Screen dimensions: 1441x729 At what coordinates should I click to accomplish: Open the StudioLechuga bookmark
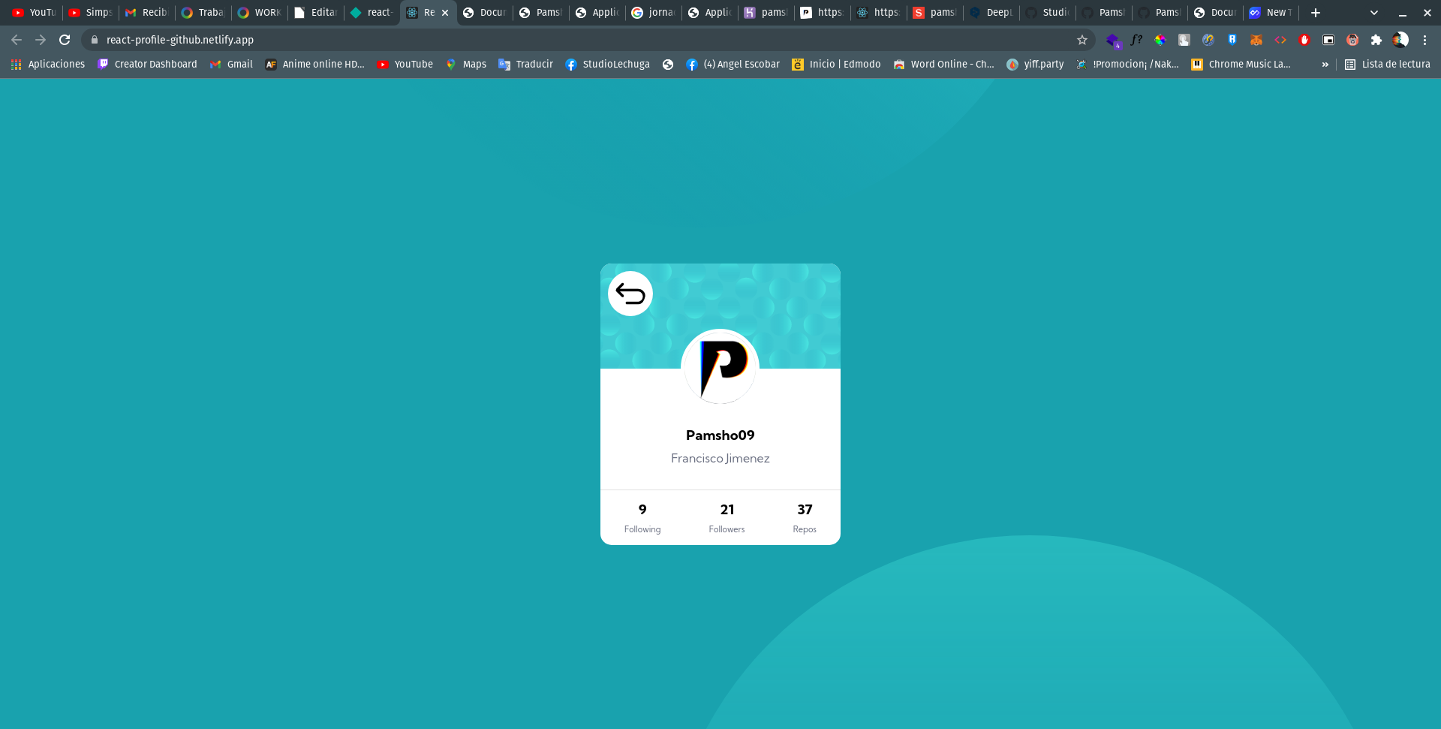pyautogui.click(x=608, y=65)
